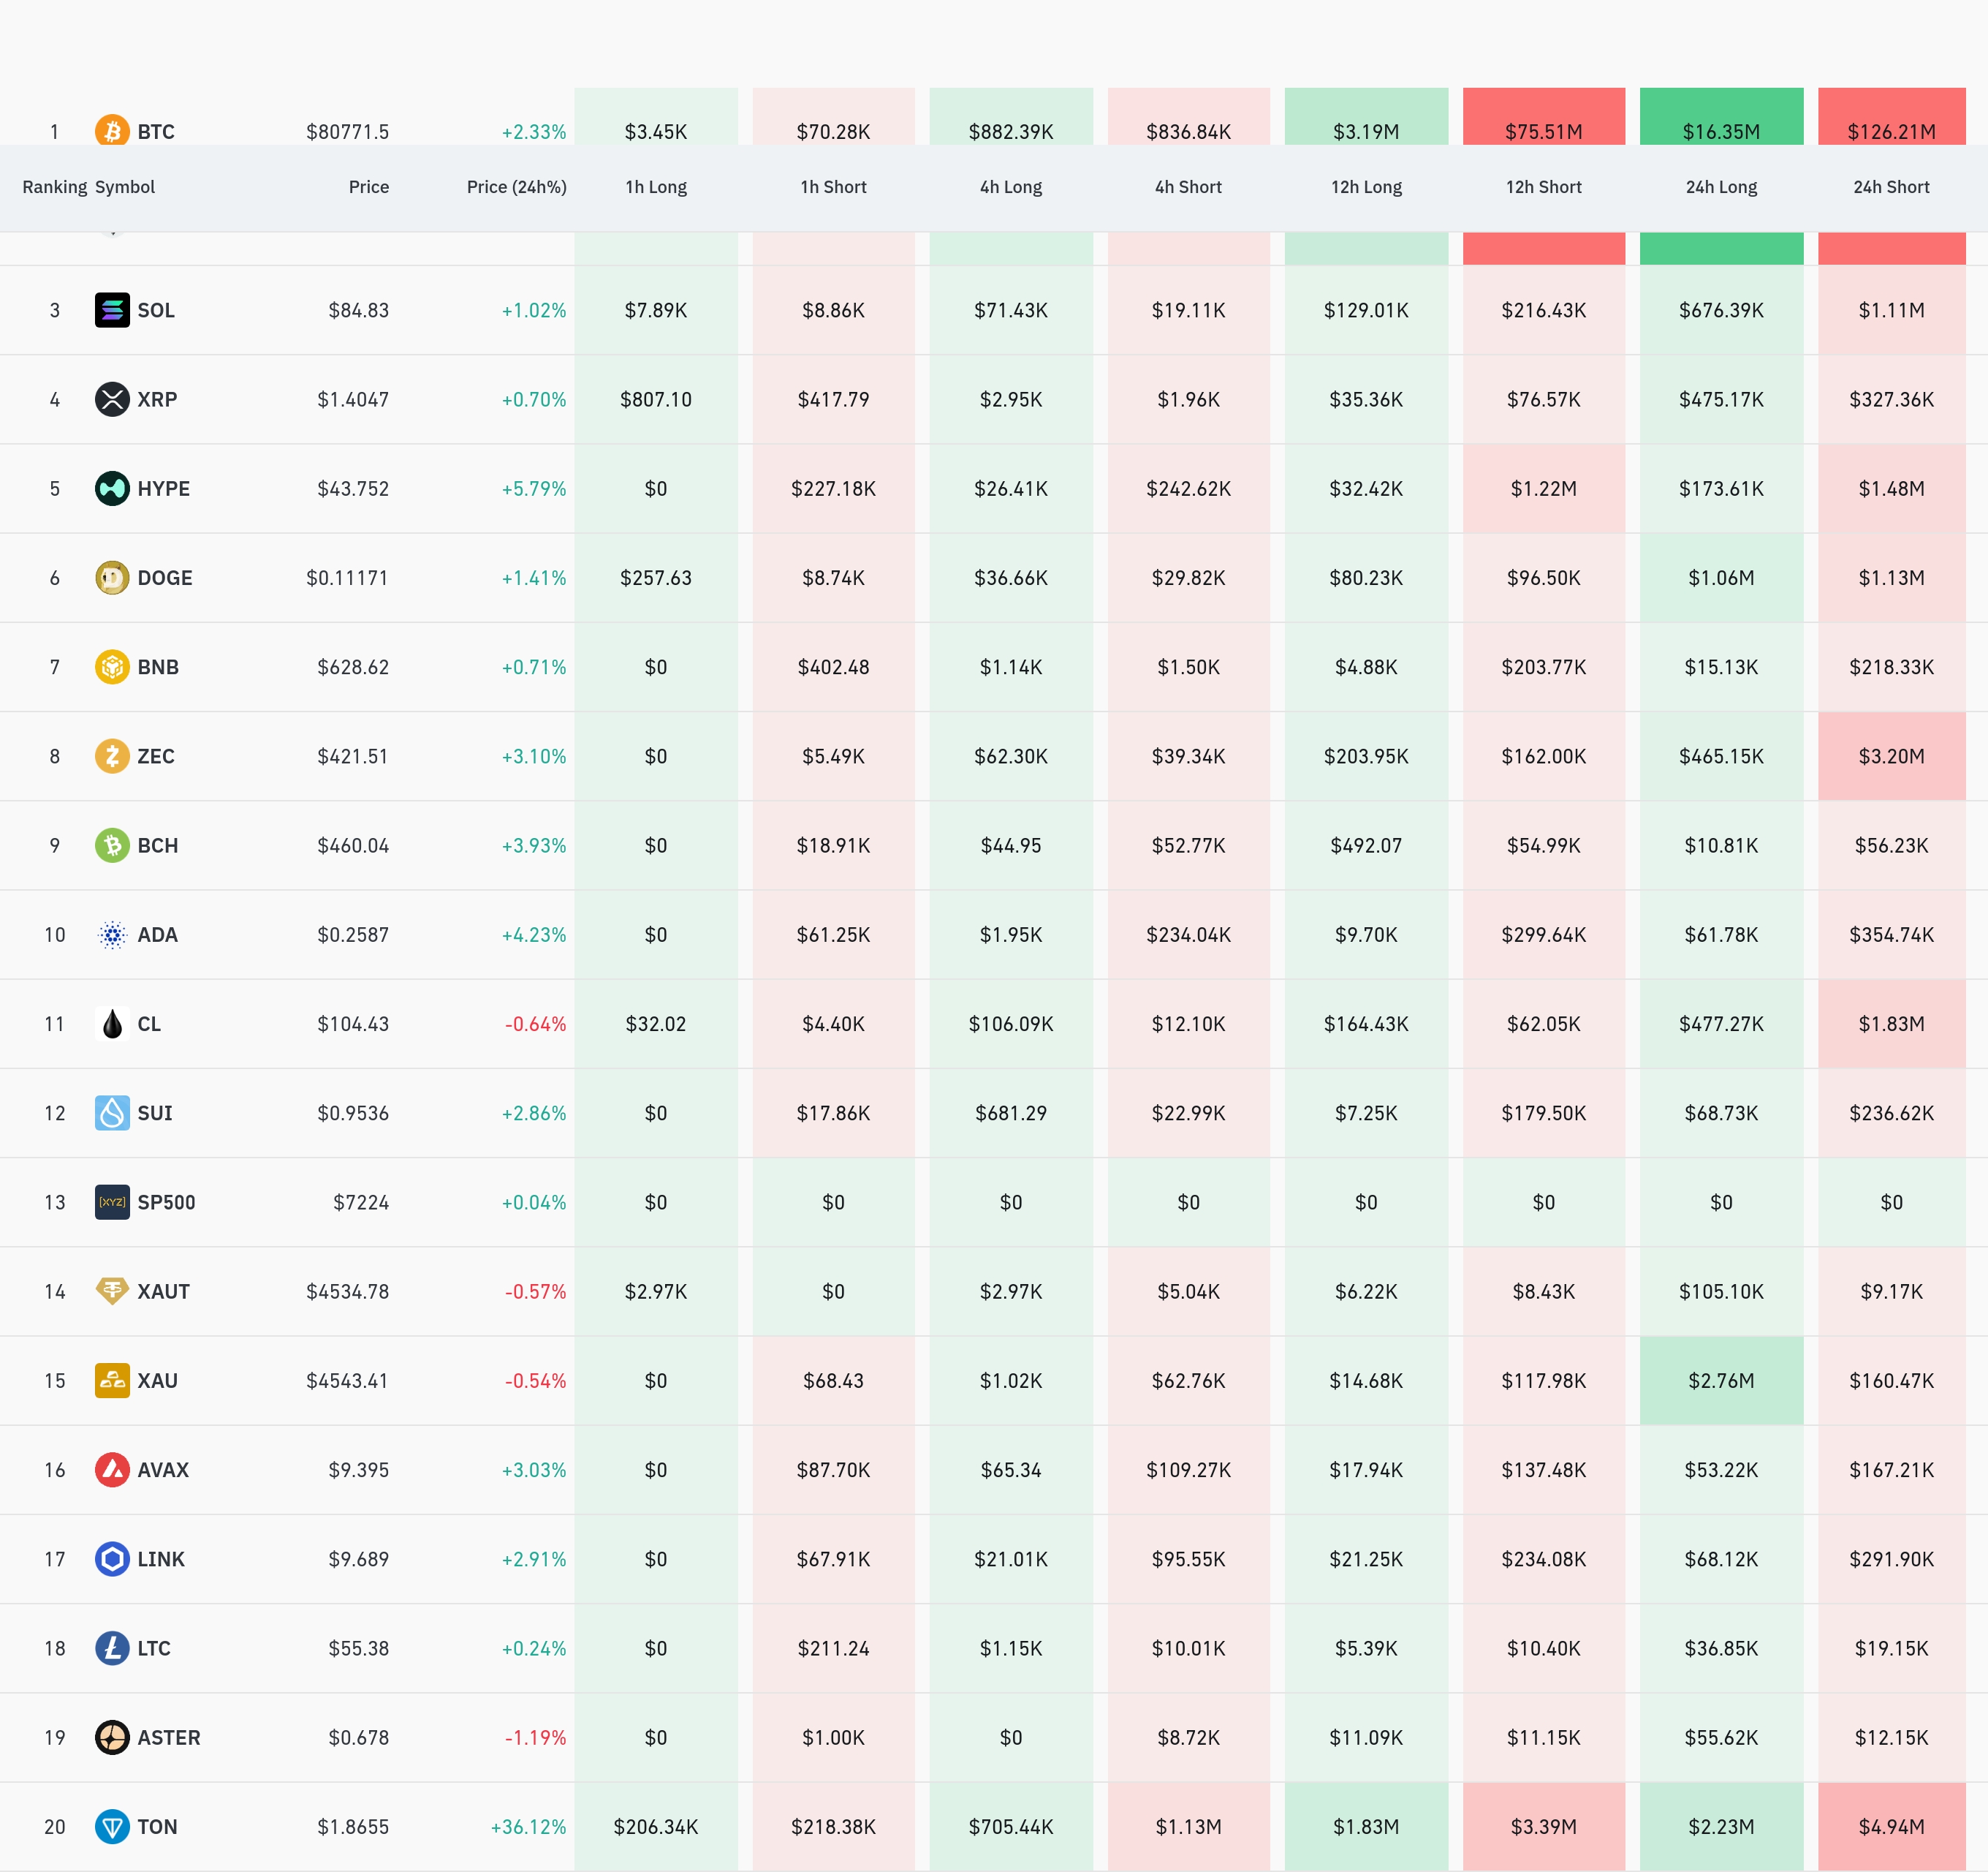Sort by 24h Short column header
The image size is (1988, 1872).
(1892, 187)
